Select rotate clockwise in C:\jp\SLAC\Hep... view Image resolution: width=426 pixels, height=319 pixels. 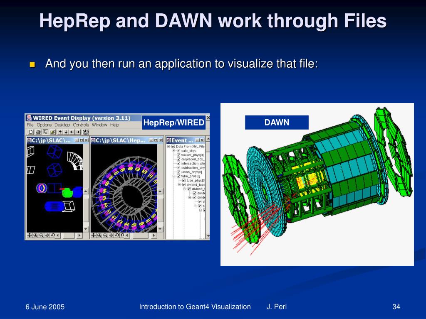tap(122, 235)
